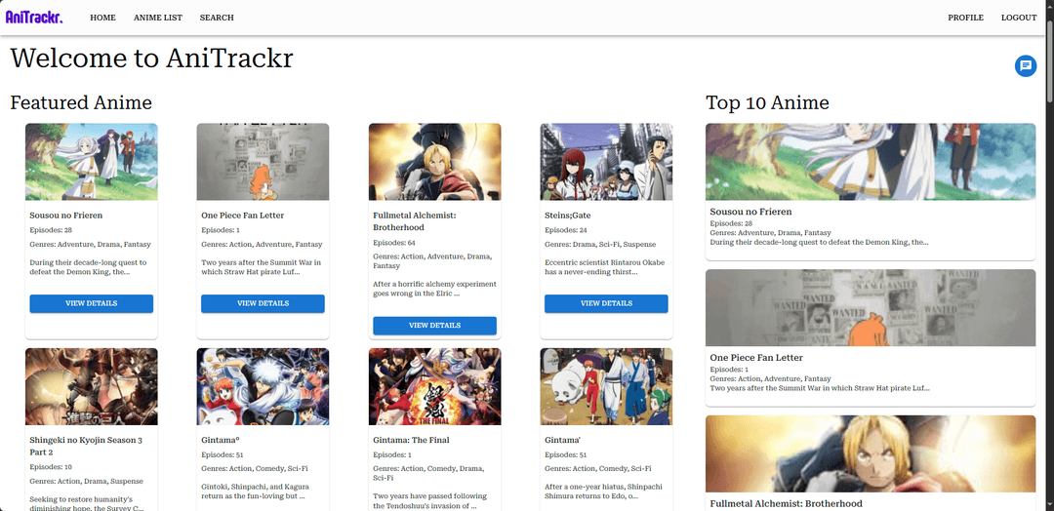Click the Gintama° card image
This screenshot has height=511, width=1054.
(x=263, y=387)
